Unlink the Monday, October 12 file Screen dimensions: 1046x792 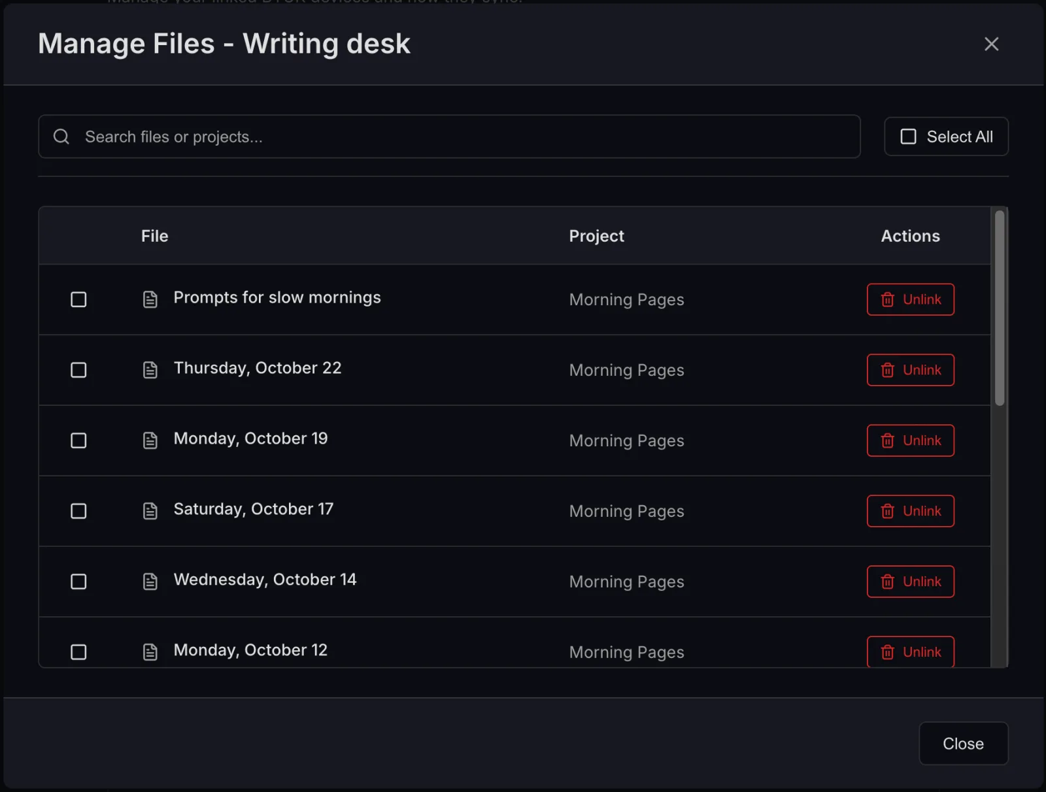coord(910,652)
